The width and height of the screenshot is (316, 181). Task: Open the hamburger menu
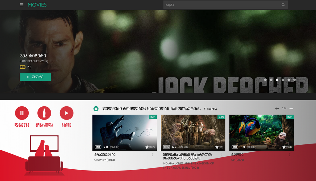coord(22,5)
